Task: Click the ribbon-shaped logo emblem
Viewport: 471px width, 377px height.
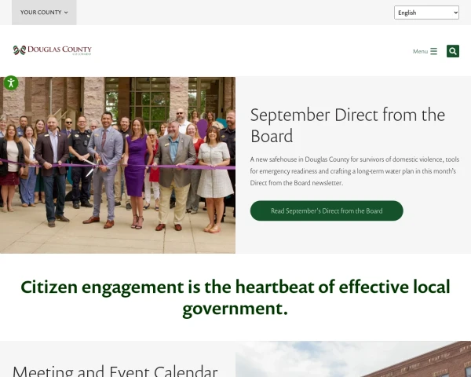Action: (20, 50)
